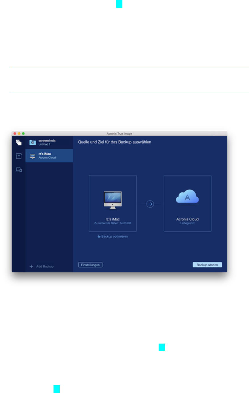Click the yellow minimize window button
This screenshot has width=249, height=393.
[x=19, y=134]
